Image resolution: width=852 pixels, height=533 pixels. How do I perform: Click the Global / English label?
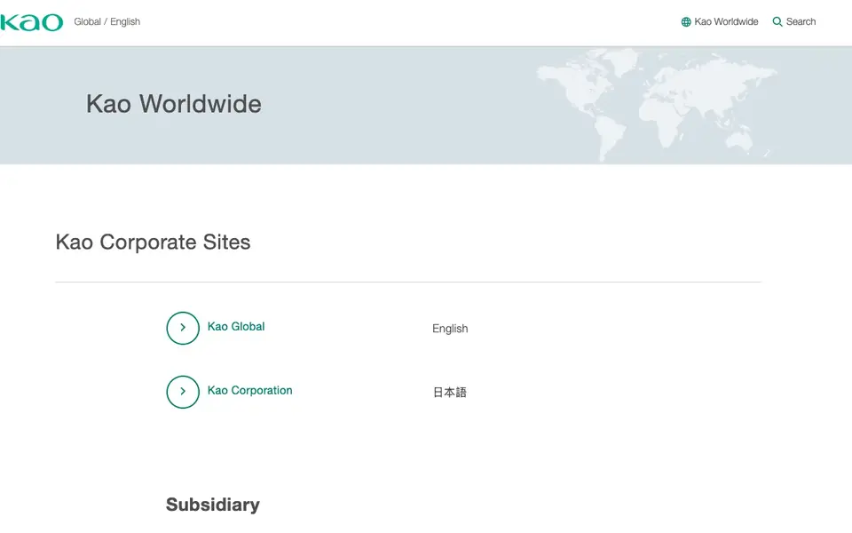[x=107, y=21]
